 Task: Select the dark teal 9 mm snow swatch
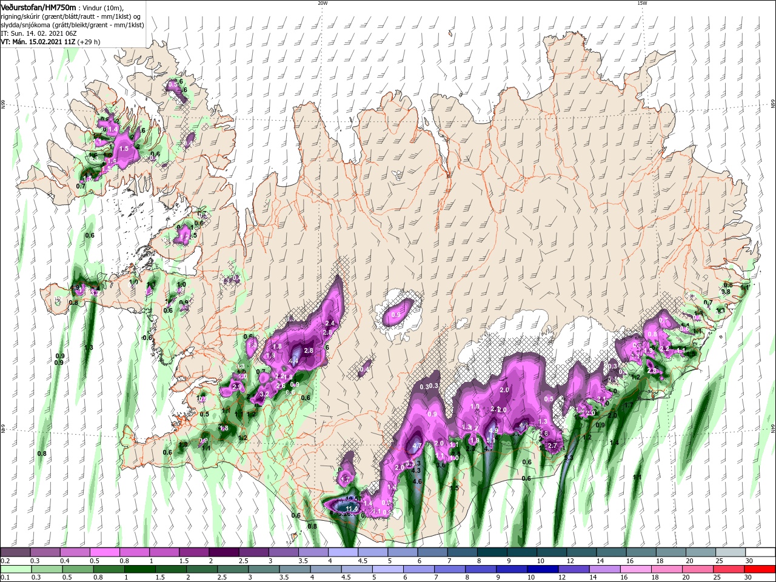[521, 552]
